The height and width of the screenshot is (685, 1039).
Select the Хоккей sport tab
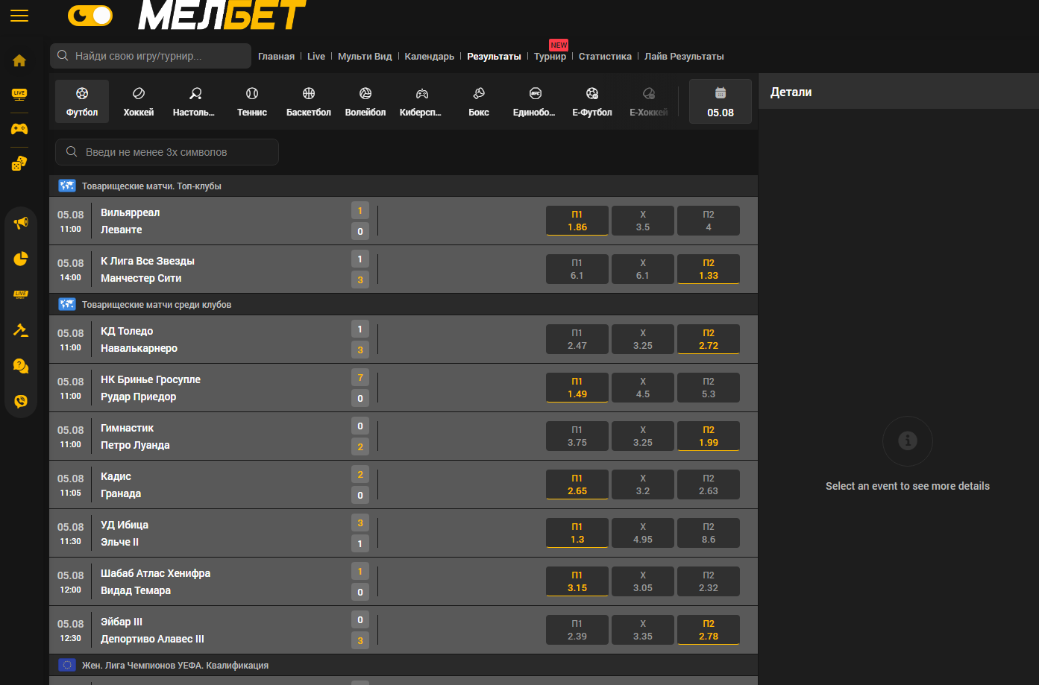(x=139, y=101)
